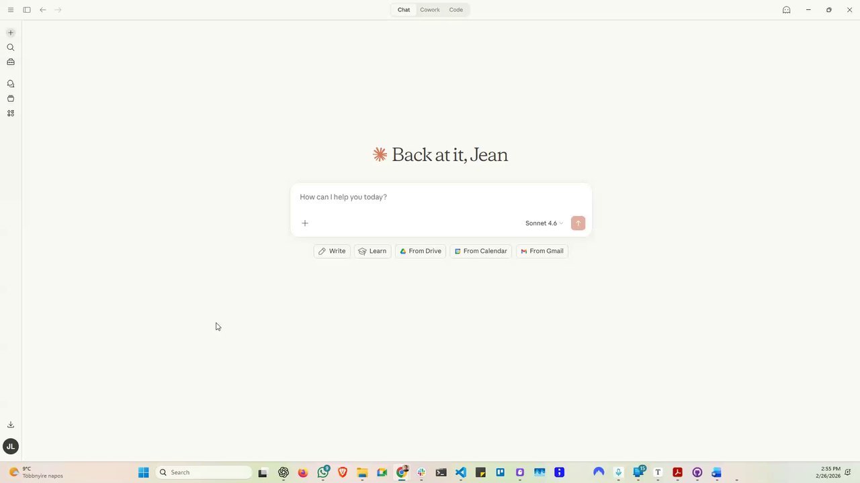Image resolution: width=860 pixels, height=483 pixels.
Task: Open Slack from the taskbar
Action: point(421,472)
